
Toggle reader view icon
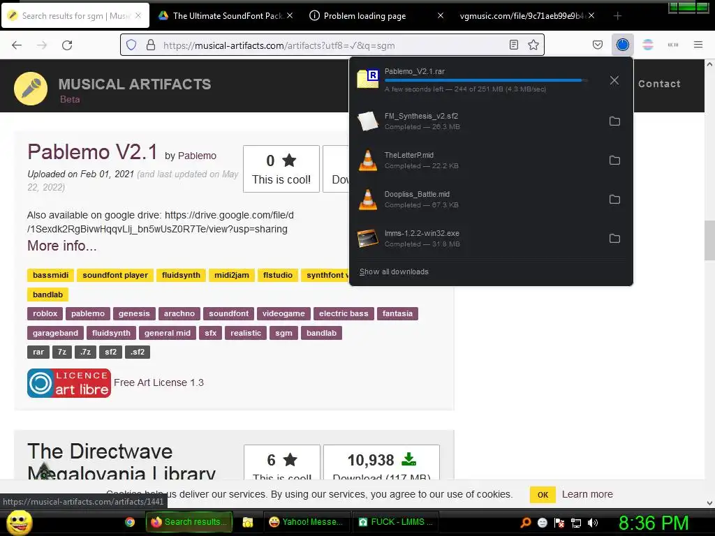point(513,45)
